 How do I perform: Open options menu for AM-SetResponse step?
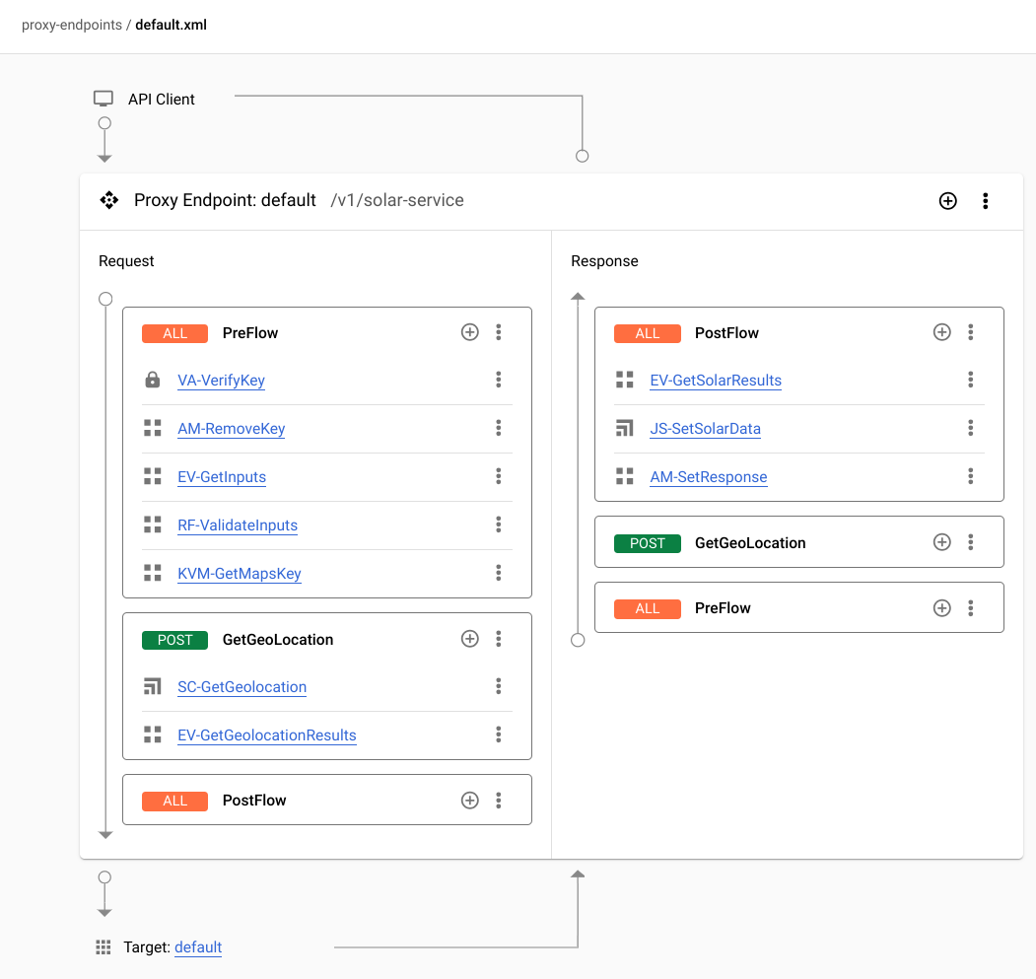coord(971,476)
